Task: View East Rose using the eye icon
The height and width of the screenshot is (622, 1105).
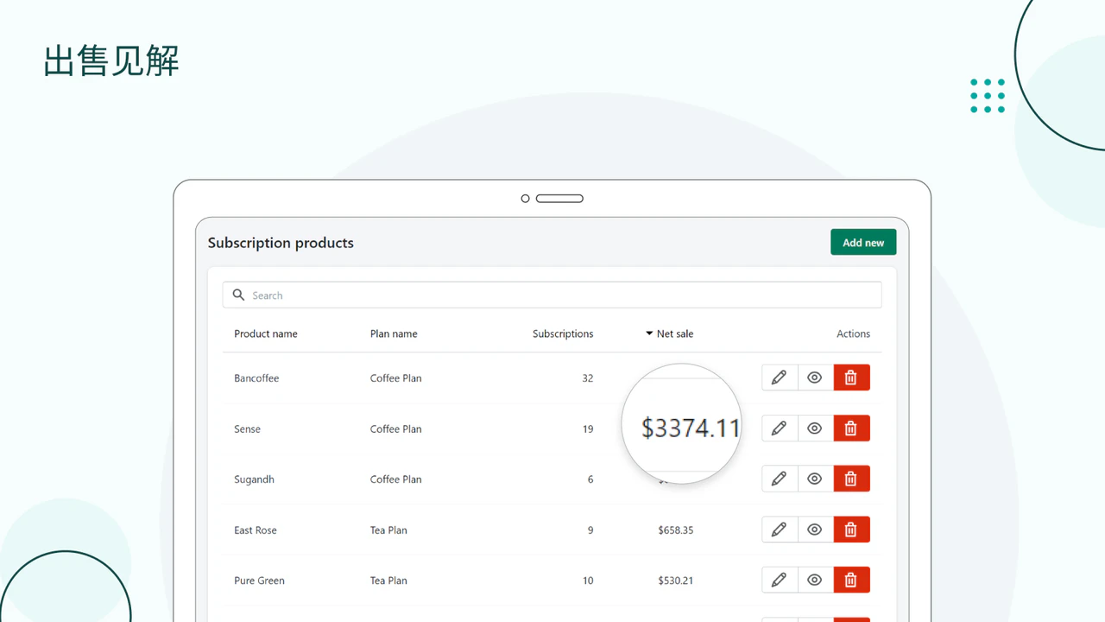Action: pos(815,530)
